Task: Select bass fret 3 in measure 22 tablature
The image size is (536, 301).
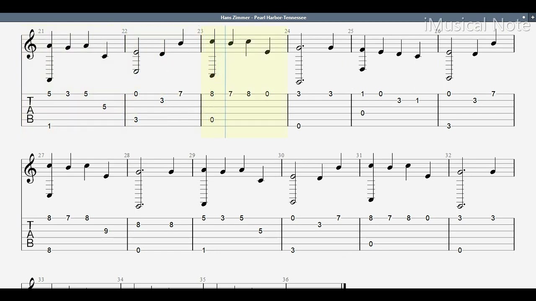Action: click(136, 120)
